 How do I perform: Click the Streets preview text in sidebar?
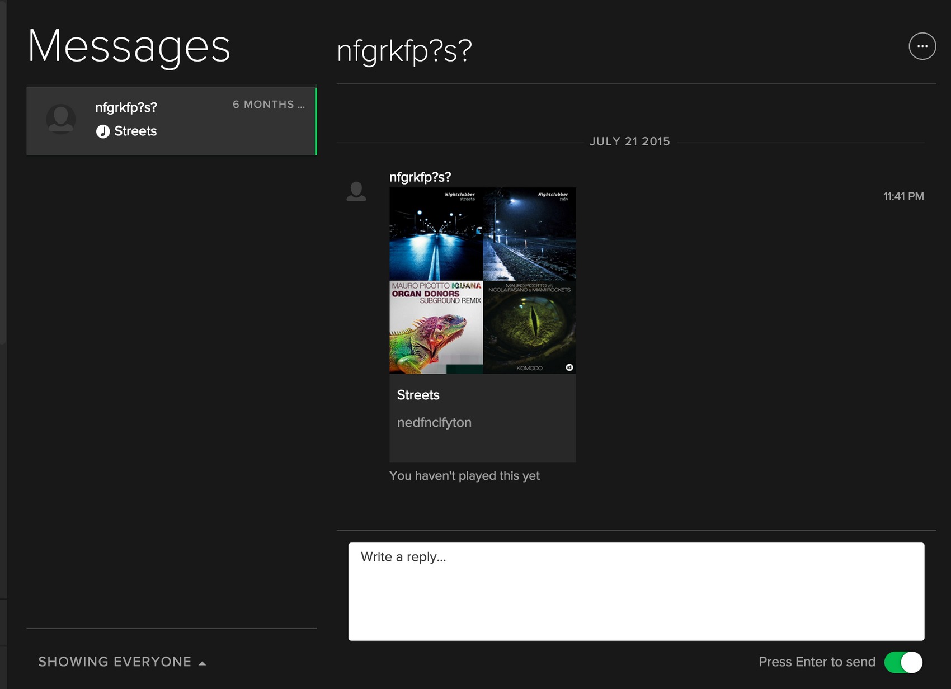coord(135,131)
